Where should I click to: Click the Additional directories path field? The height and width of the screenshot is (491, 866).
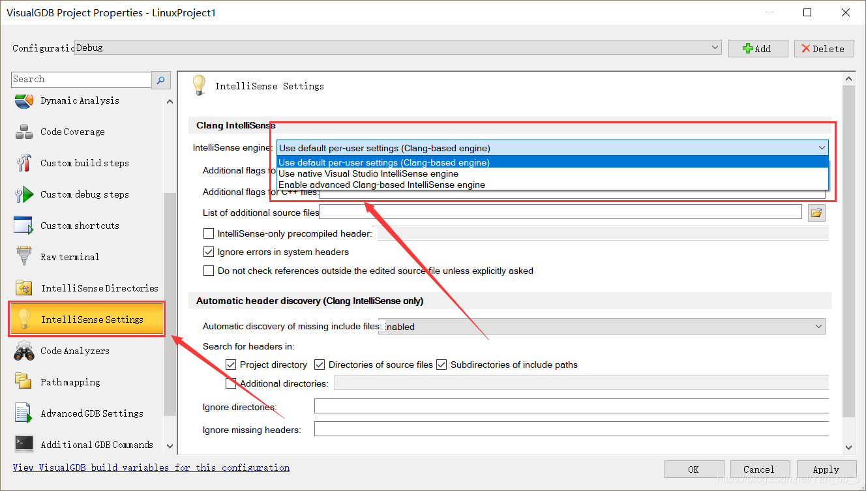(x=581, y=383)
